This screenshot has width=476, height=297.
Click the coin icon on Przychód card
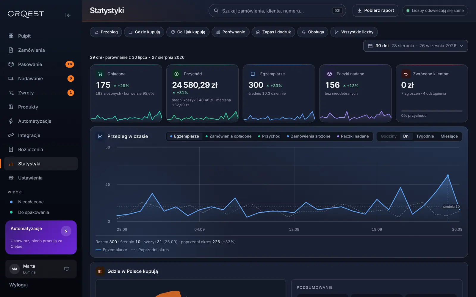click(x=176, y=74)
